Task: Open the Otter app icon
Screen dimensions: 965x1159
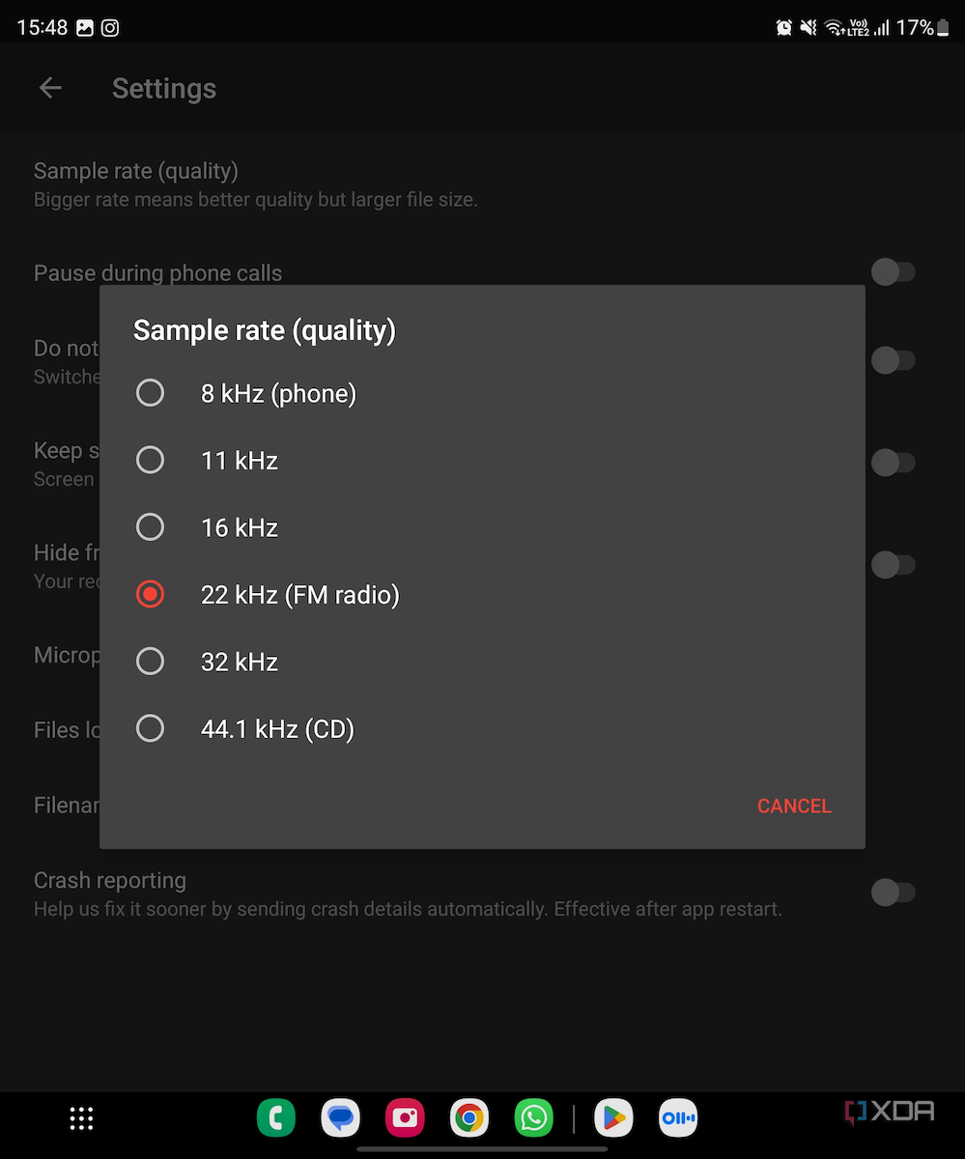Action: click(677, 1118)
